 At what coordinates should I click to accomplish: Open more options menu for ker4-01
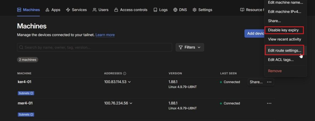pos(269,82)
